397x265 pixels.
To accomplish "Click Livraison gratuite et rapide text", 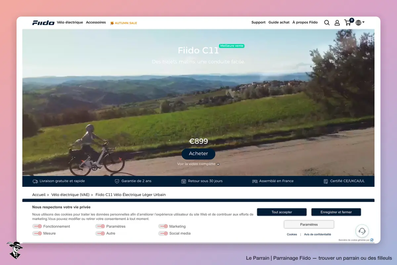I will click(x=62, y=181).
